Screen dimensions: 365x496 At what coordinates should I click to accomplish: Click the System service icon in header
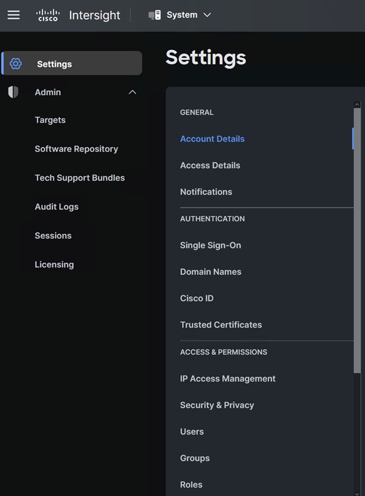155,15
